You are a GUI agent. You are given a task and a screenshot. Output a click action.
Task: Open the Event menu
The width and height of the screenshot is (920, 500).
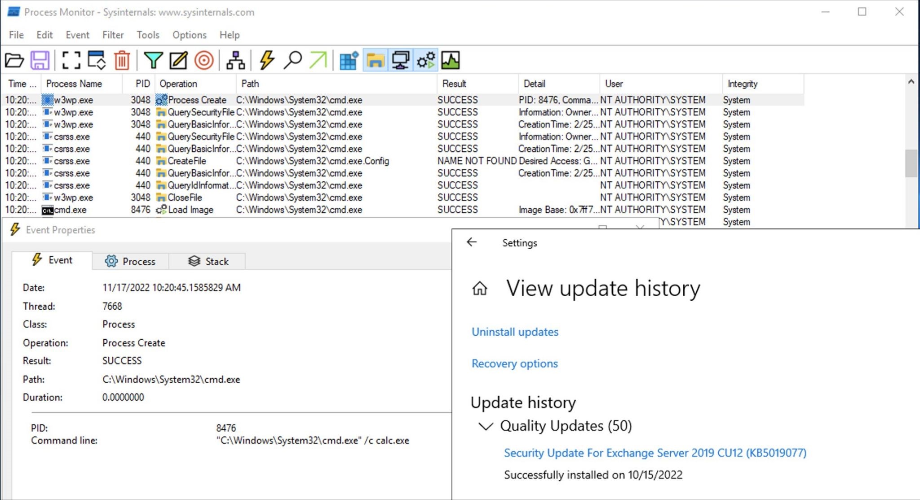point(77,35)
